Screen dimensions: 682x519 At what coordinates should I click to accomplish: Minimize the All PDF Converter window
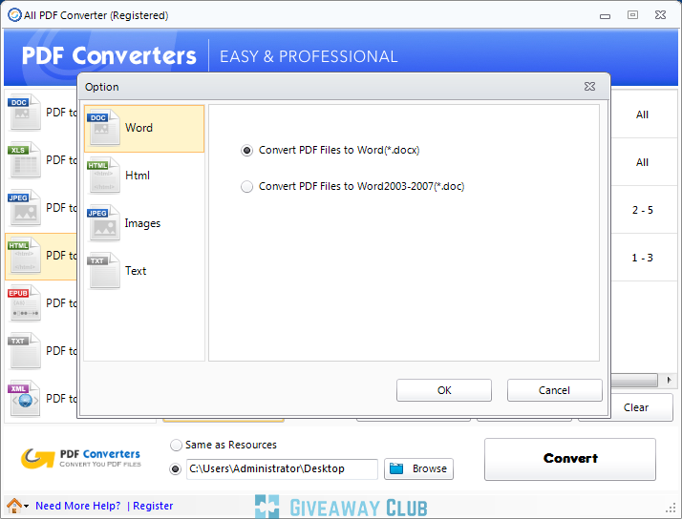tap(605, 16)
